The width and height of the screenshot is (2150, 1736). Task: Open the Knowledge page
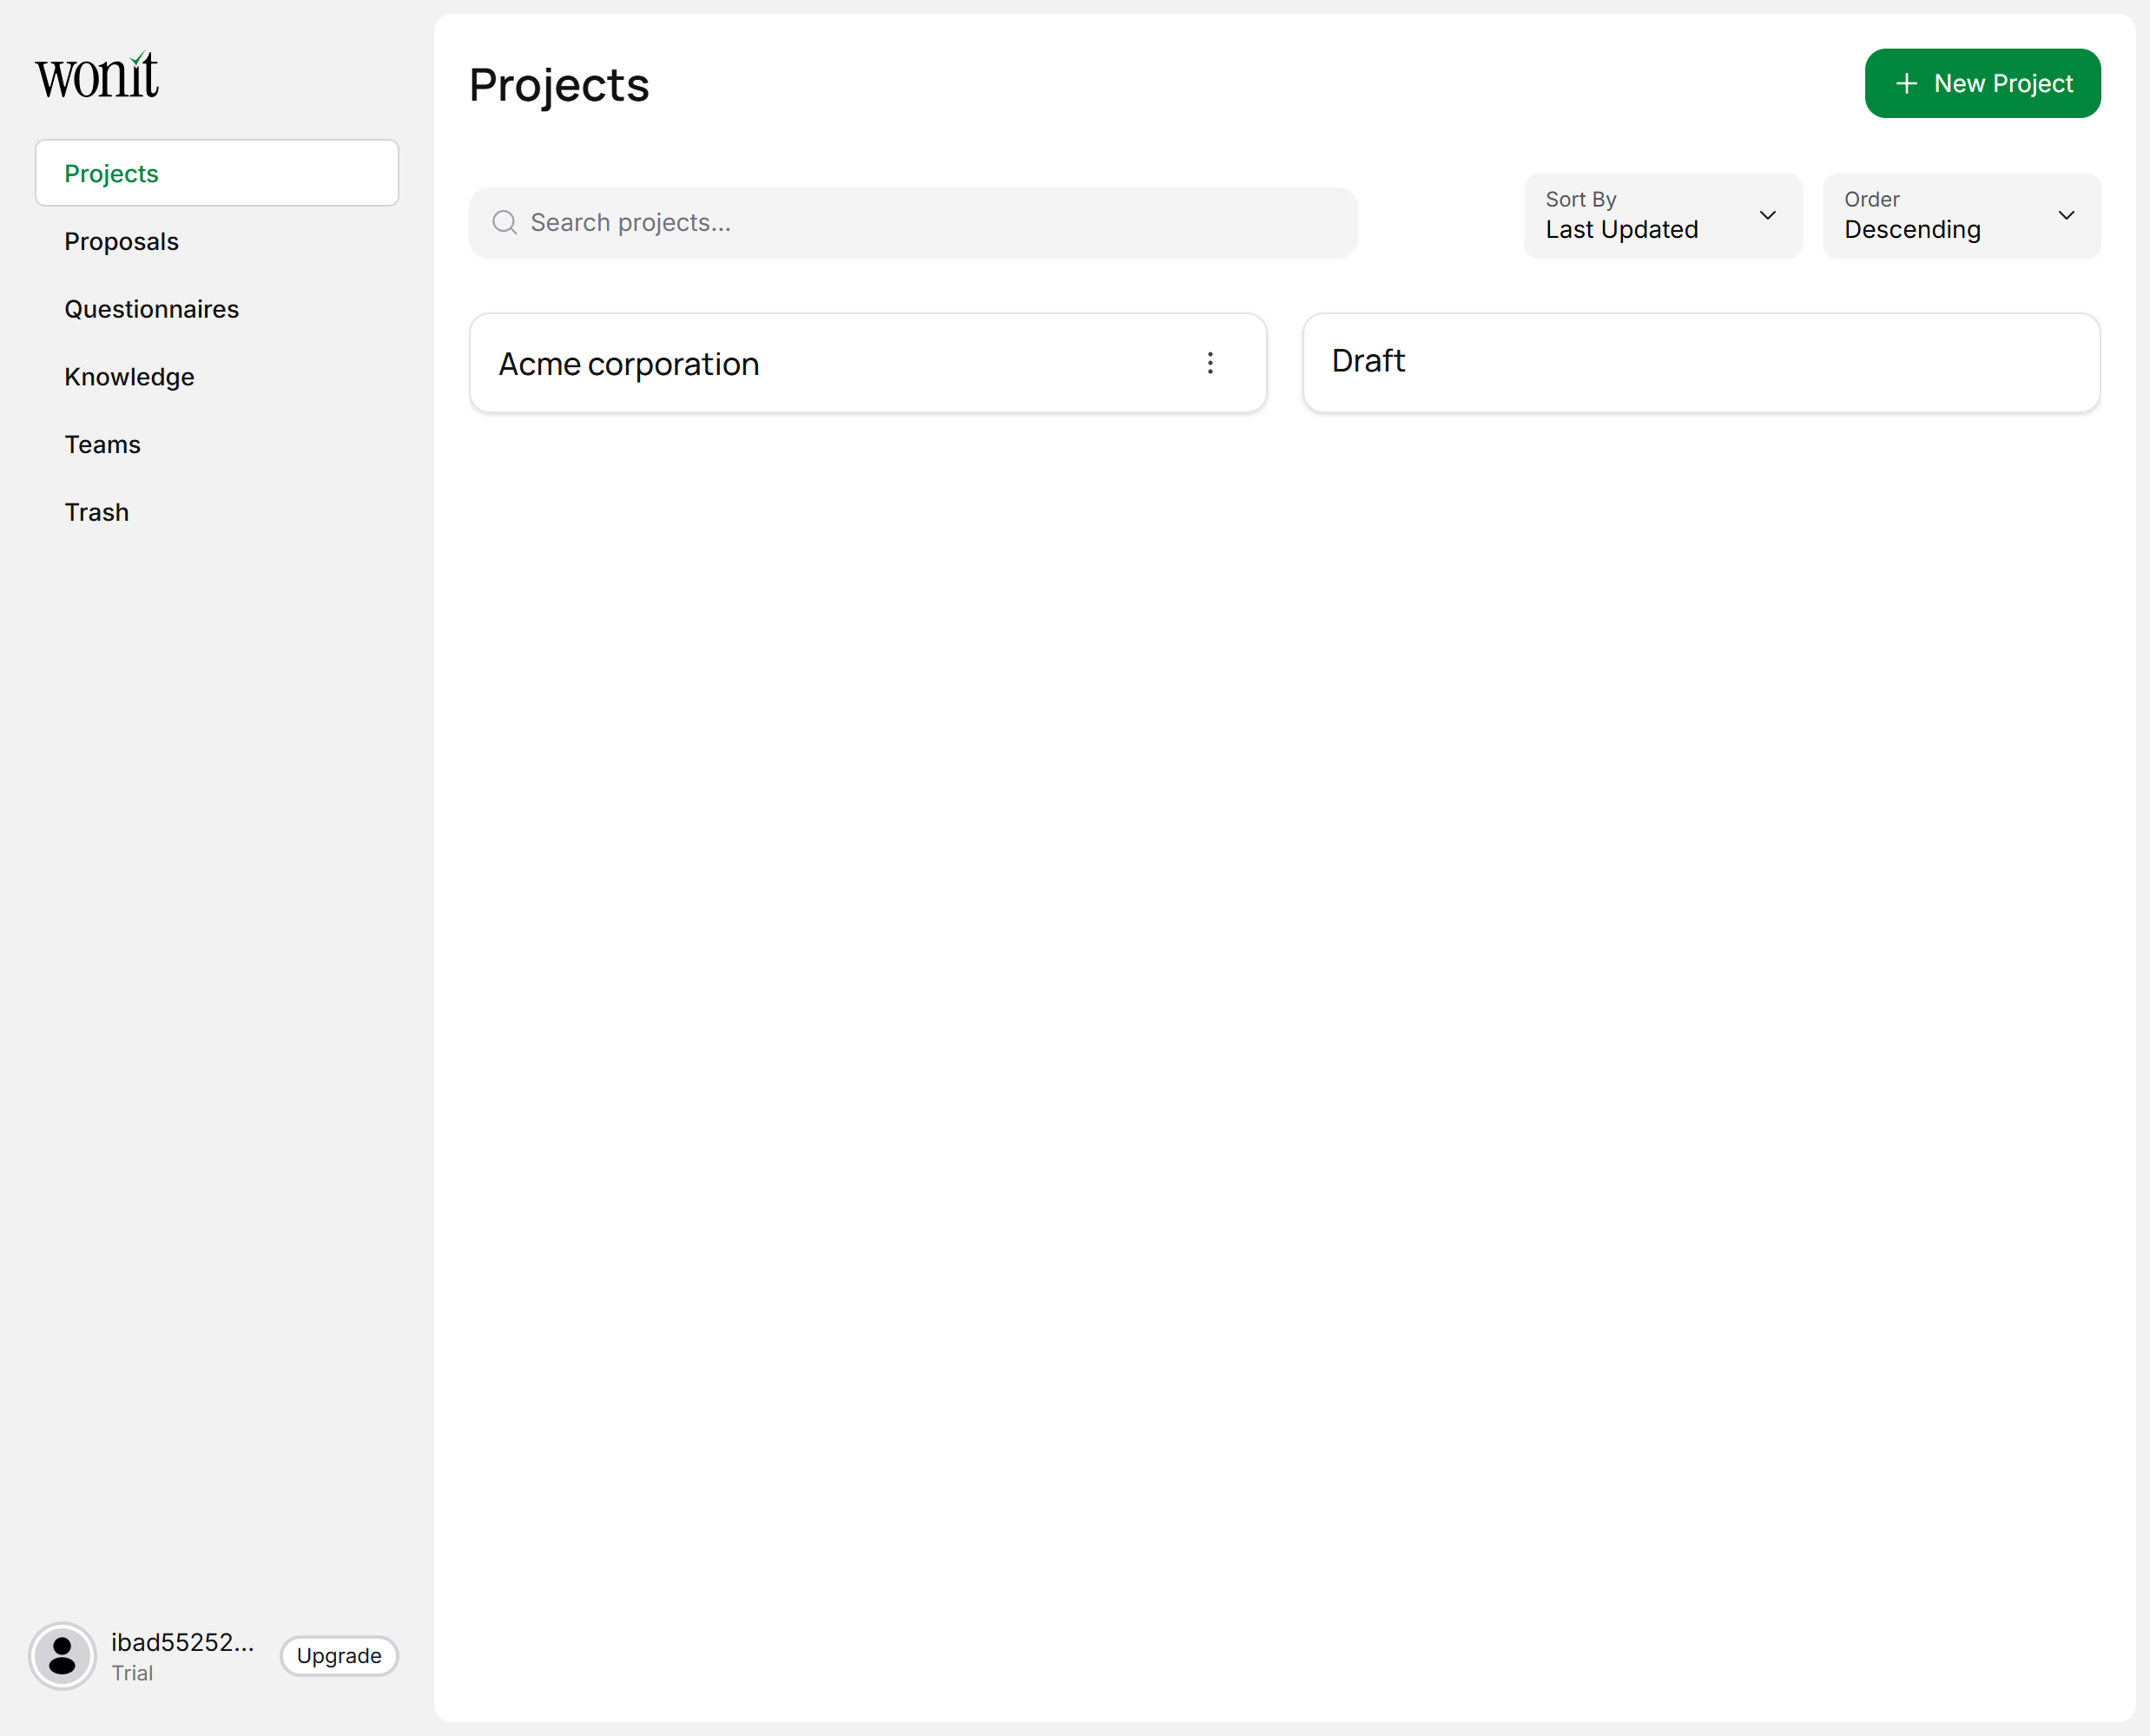(129, 377)
